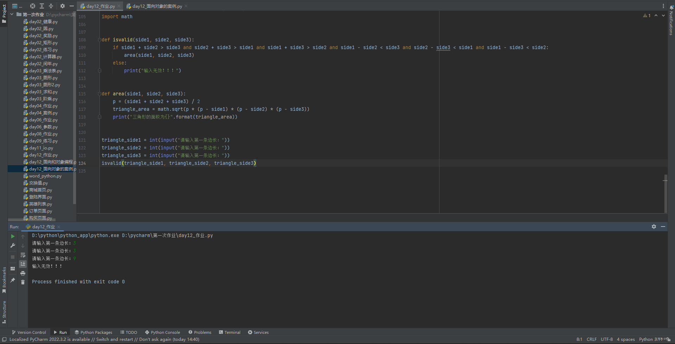Click the 4 spaces indent selector
The height and width of the screenshot is (344, 675).
(x=625, y=339)
